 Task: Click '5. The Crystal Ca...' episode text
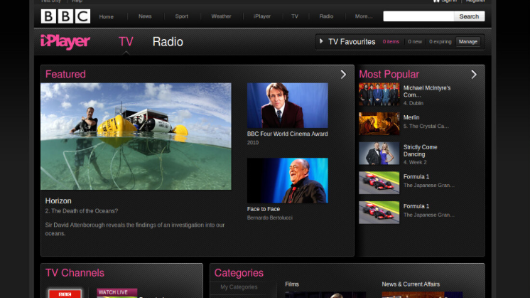[426, 126]
